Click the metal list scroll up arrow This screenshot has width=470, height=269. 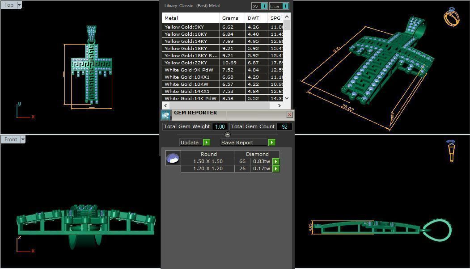(x=287, y=17)
